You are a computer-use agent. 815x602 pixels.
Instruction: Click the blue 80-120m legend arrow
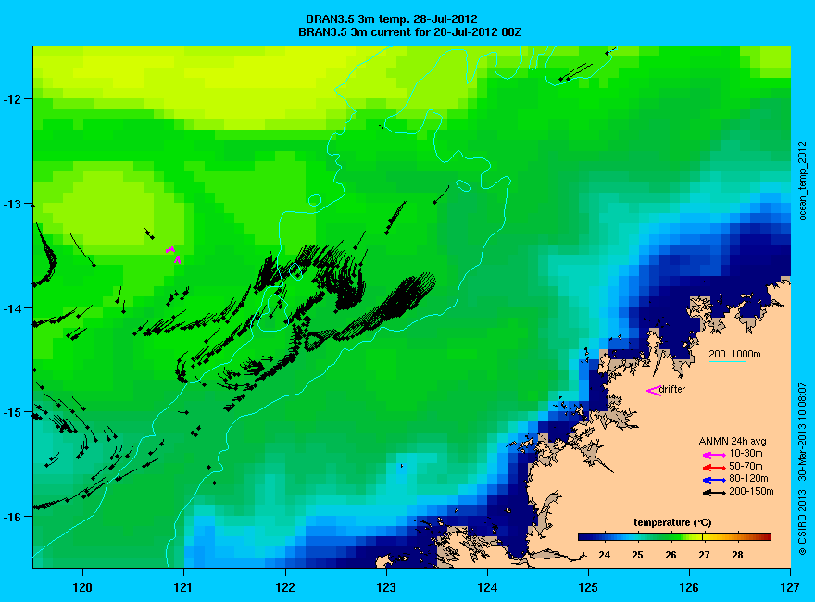714,480
